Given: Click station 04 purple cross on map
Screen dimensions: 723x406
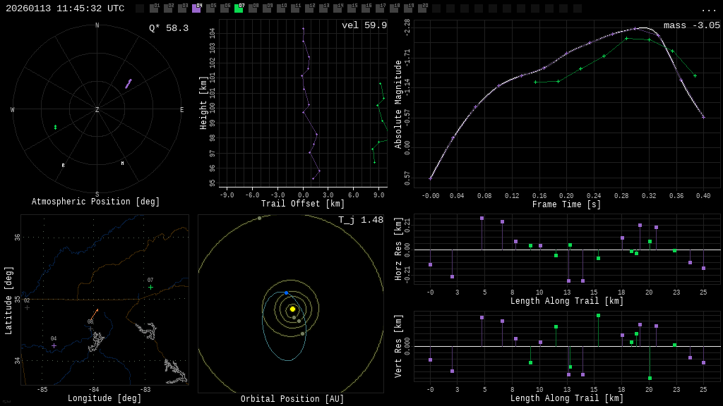Looking at the screenshot, I should [54, 345].
